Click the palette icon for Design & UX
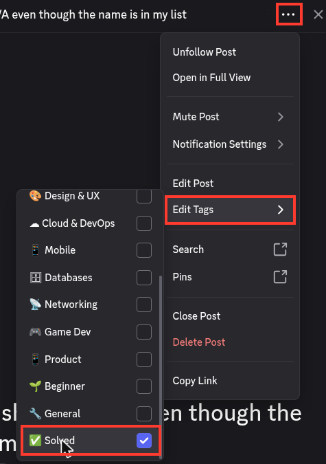This screenshot has width=326, height=464. coord(35,196)
